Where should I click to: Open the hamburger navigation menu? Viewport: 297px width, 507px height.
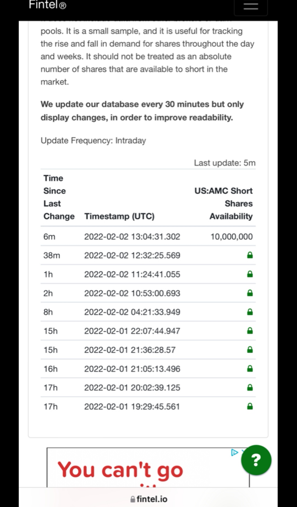[x=251, y=7]
